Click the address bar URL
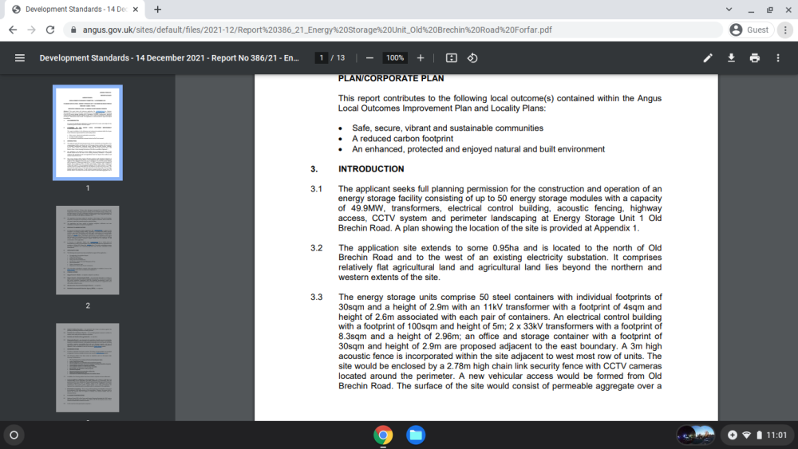798x449 pixels. coord(317,30)
